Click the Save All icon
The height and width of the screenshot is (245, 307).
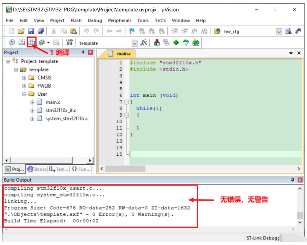coord(41,31)
